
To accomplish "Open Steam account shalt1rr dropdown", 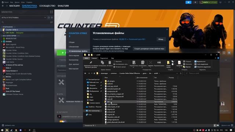I will pyautogui.click(x=208, y=2).
